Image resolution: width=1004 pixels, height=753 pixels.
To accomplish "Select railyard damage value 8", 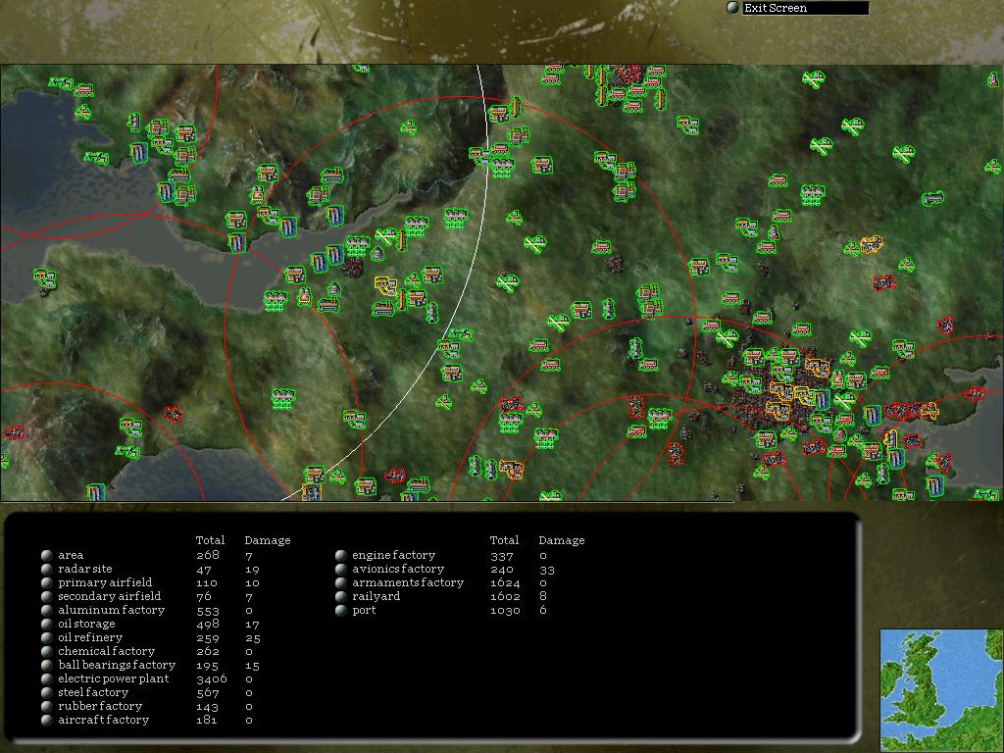I will point(543,597).
